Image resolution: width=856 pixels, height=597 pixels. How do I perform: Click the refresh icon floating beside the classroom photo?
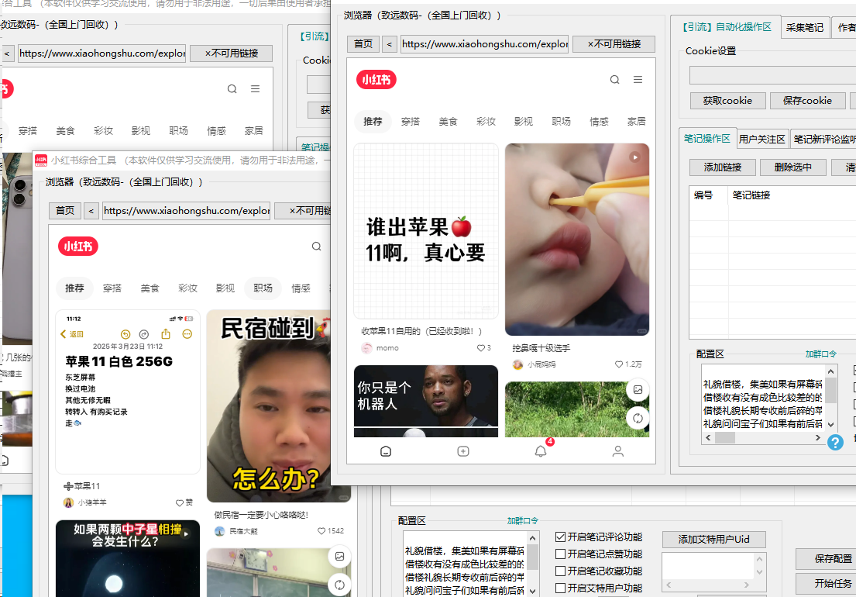click(x=339, y=585)
